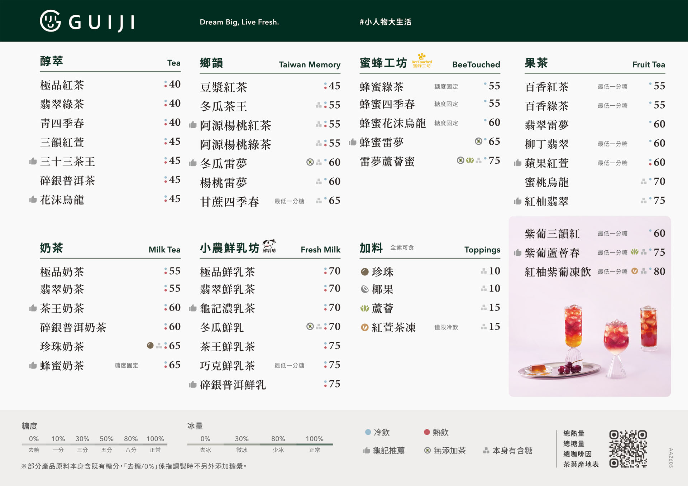Click the BeeTouched bee logo
The image size is (688, 486).
click(x=422, y=61)
